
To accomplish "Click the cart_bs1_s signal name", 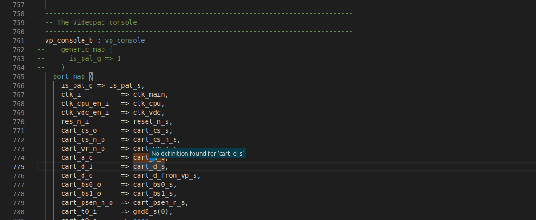I will click(153, 194).
